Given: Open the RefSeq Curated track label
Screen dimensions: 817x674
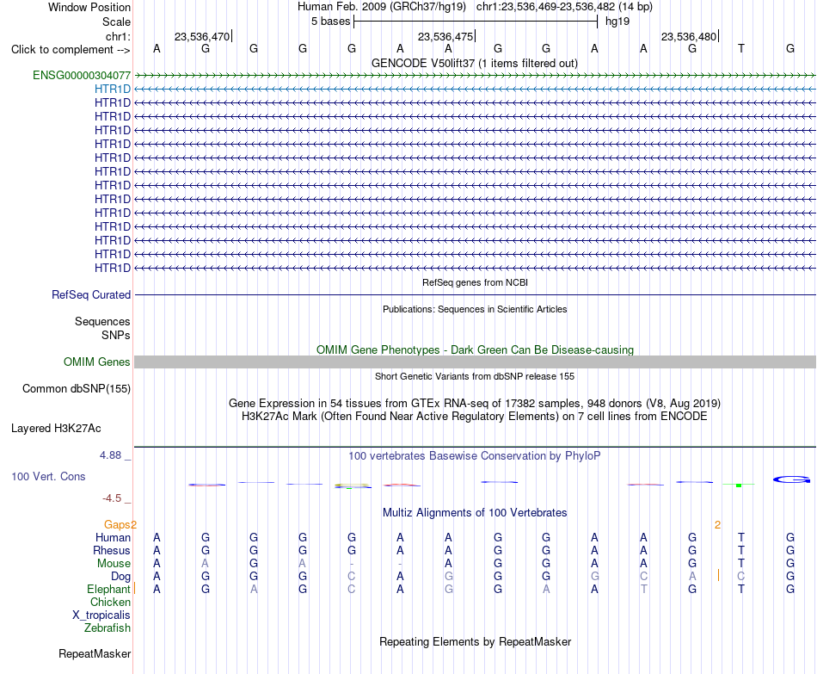Looking at the screenshot, I should pyautogui.click(x=91, y=294).
